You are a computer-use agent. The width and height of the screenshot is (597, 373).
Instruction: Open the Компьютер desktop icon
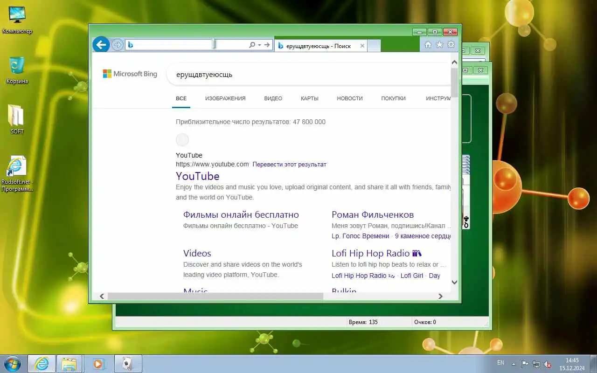coord(17,21)
